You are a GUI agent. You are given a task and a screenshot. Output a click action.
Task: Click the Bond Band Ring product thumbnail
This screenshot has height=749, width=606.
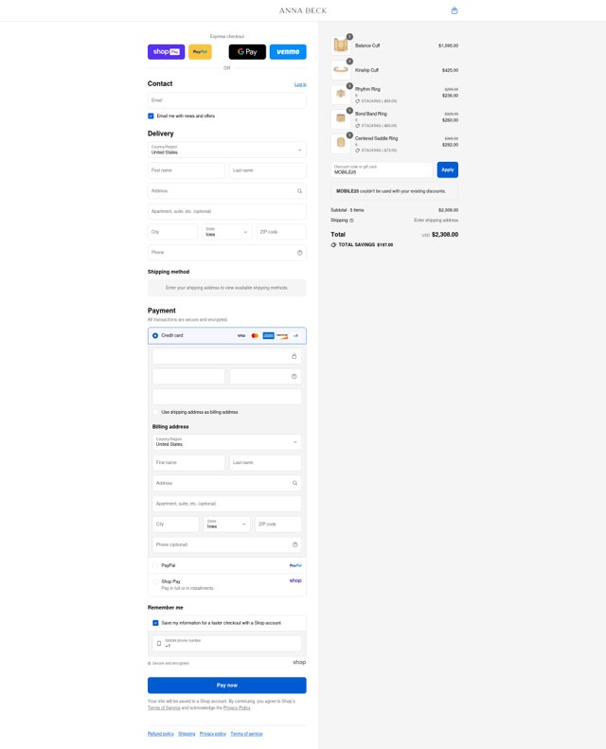pos(341,118)
